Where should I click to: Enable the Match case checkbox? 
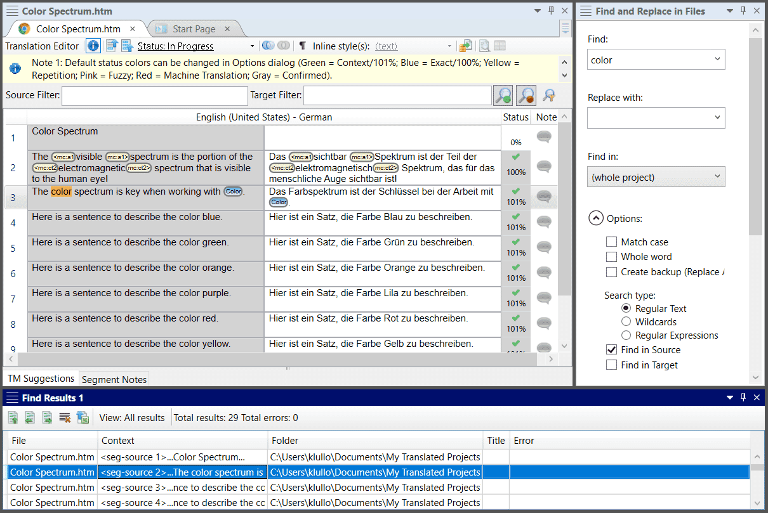(x=611, y=242)
